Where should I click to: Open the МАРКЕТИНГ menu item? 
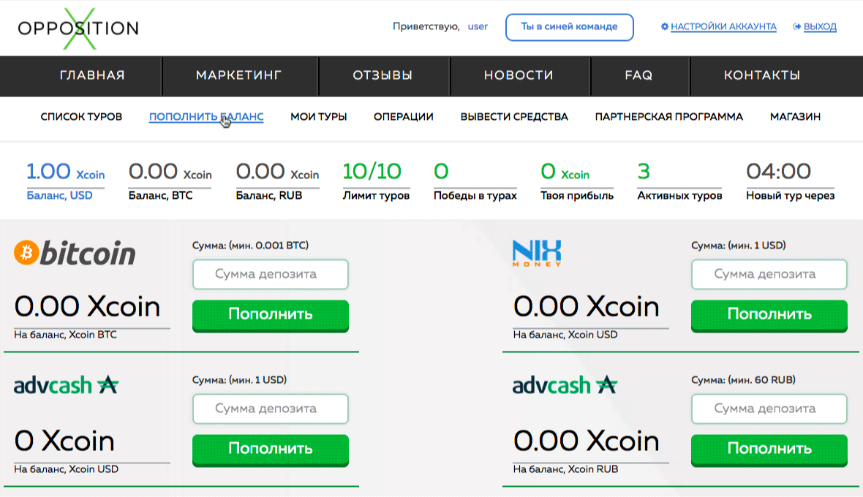(239, 75)
